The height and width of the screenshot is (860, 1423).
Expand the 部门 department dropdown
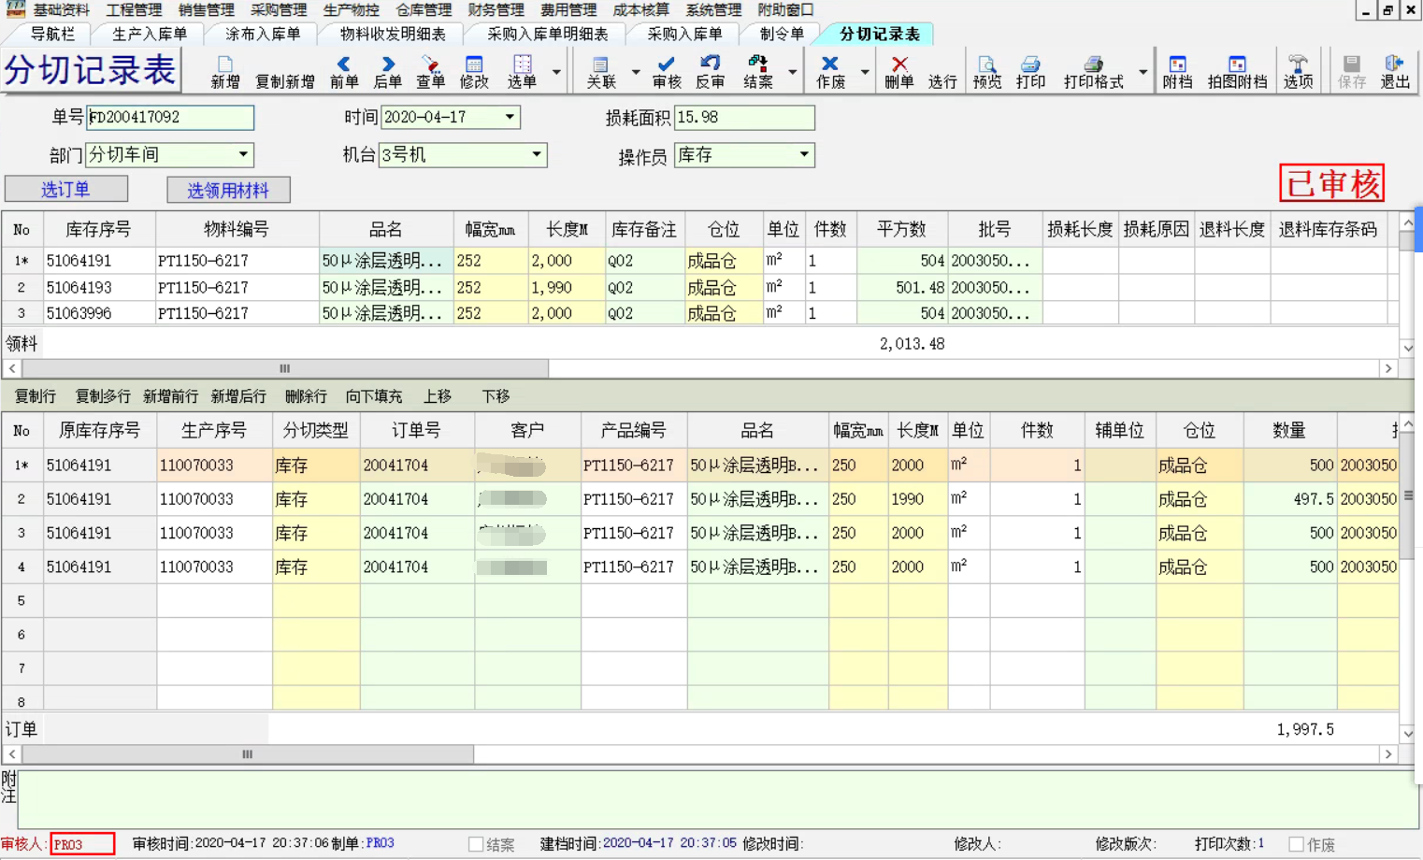click(243, 155)
